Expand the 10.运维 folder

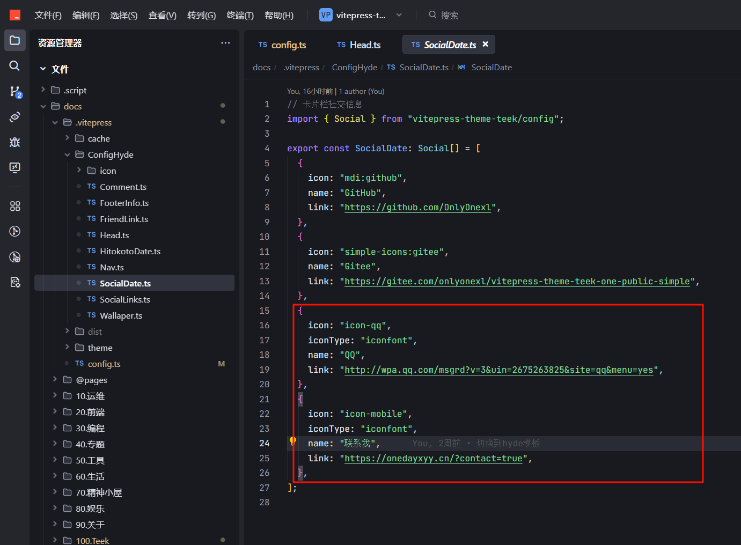tap(55, 395)
